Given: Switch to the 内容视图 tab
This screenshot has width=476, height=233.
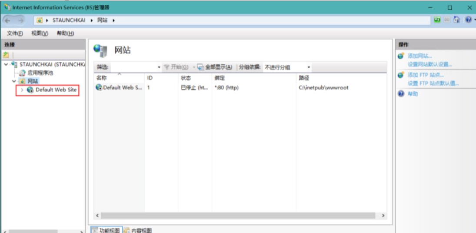Looking at the screenshot, I should (x=138, y=230).
